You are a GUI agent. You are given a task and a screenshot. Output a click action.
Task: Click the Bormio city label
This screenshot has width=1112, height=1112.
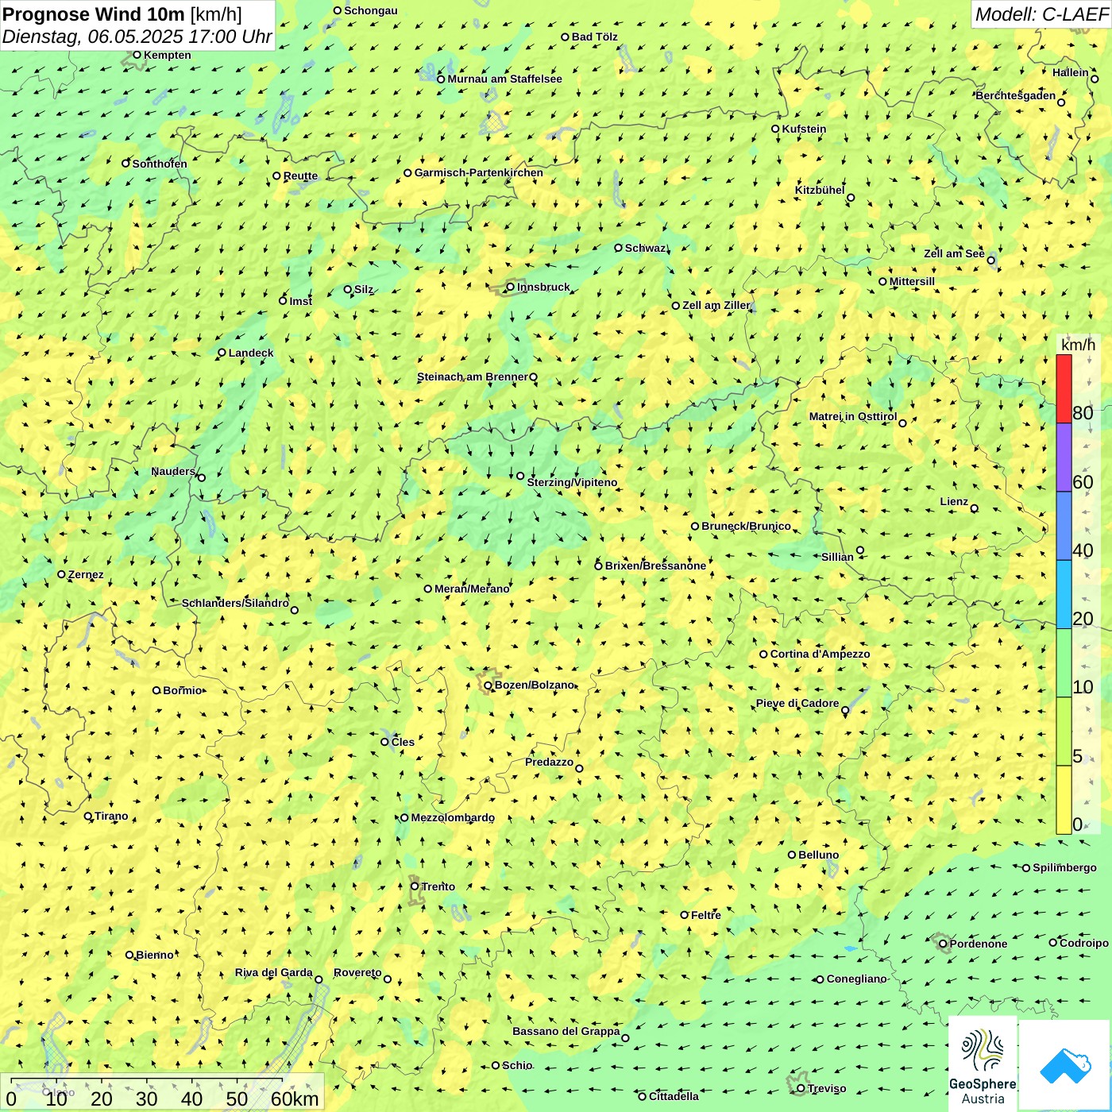click(183, 690)
